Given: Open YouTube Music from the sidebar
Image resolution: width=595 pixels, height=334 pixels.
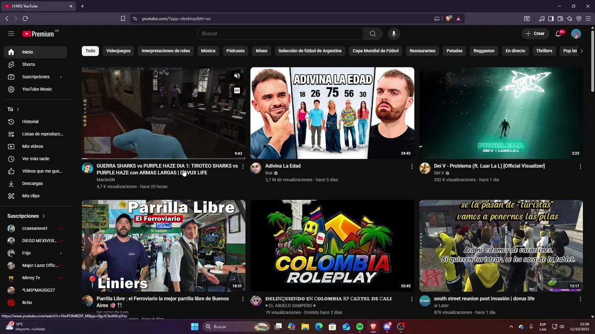Looking at the screenshot, I should 35,89.
